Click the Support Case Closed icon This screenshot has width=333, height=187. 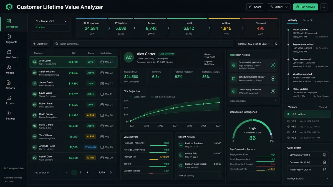[x=181, y=165]
